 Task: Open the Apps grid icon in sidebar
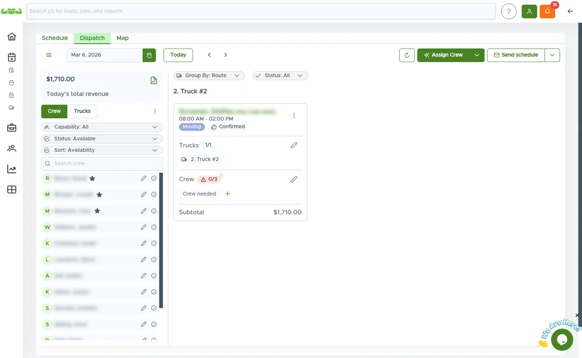(12, 189)
